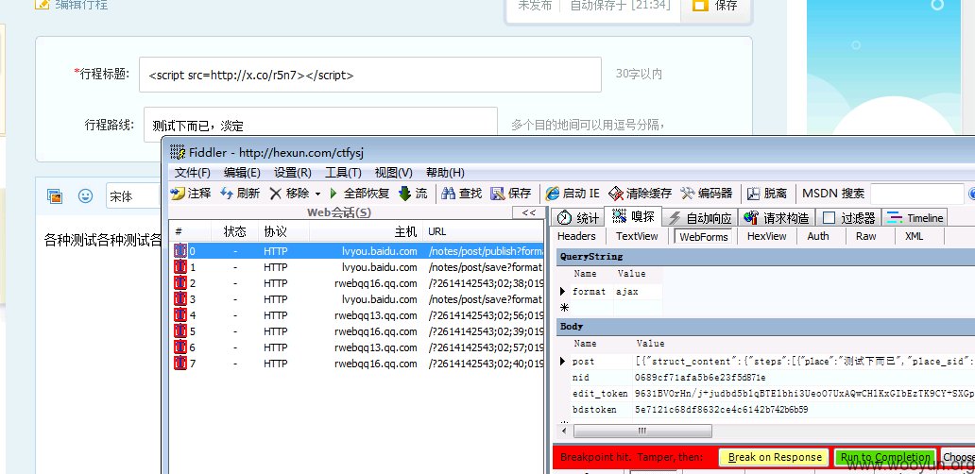Open the 视图(V) menu
Image resolution: width=975 pixels, height=474 pixels.
point(394,173)
